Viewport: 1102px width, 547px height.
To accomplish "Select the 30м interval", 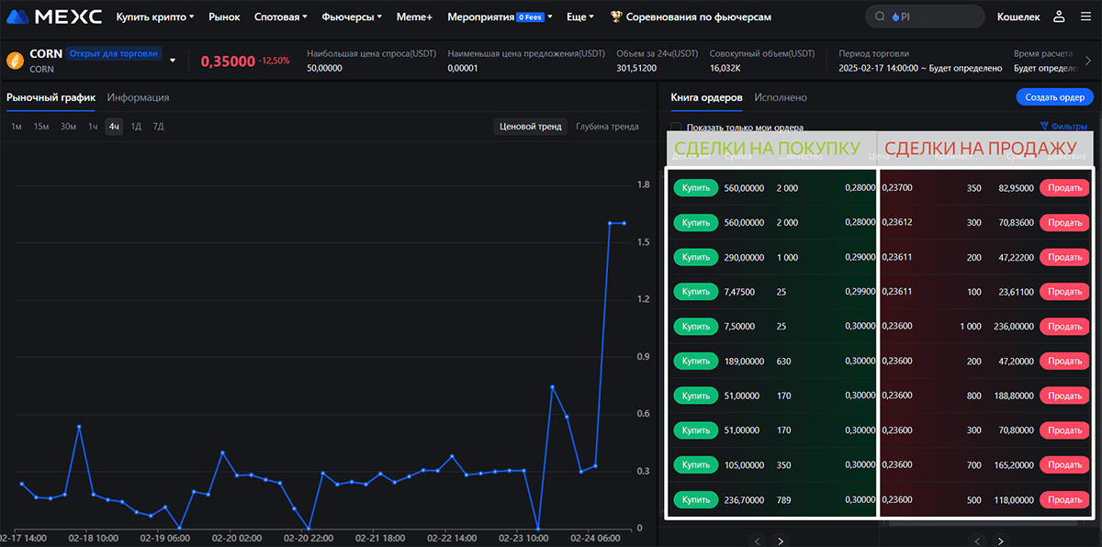I will [68, 127].
